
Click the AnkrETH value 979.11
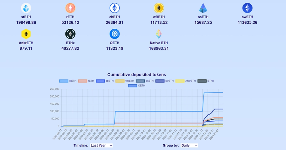[26, 49]
